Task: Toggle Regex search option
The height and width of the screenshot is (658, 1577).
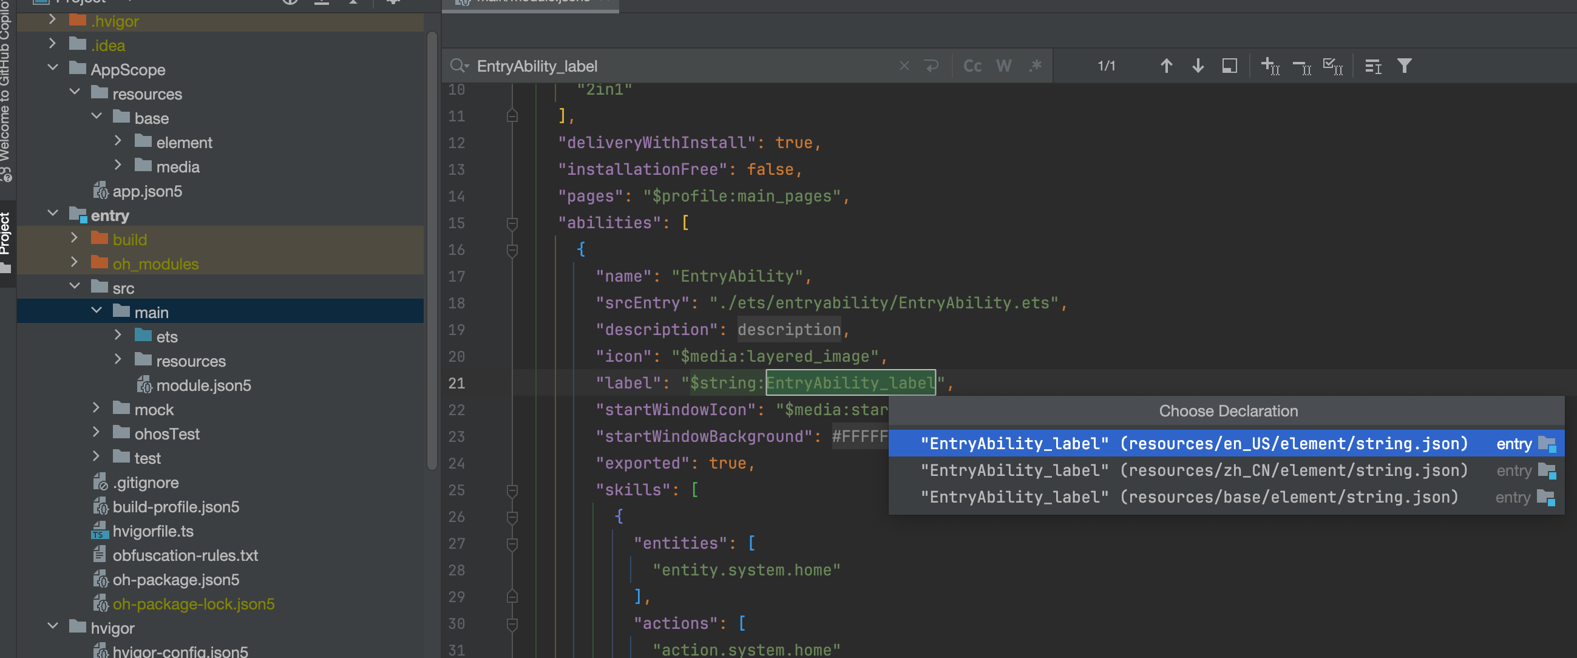Action: click(x=1035, y=66)
